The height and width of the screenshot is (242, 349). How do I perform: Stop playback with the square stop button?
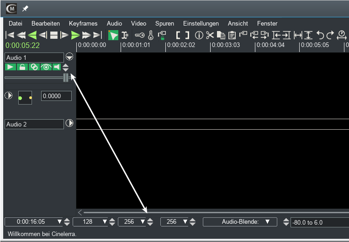point(53,35)
